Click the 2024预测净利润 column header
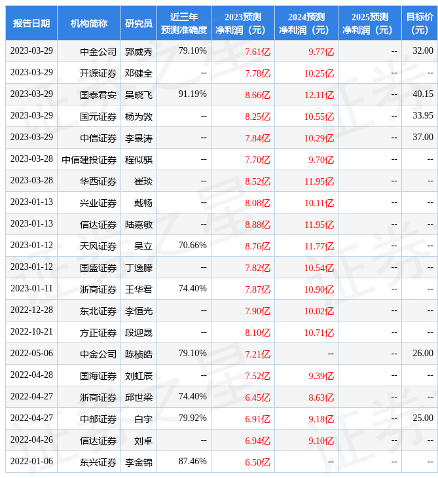The width and height of the screenshot is (438, 478). point(306,23)
